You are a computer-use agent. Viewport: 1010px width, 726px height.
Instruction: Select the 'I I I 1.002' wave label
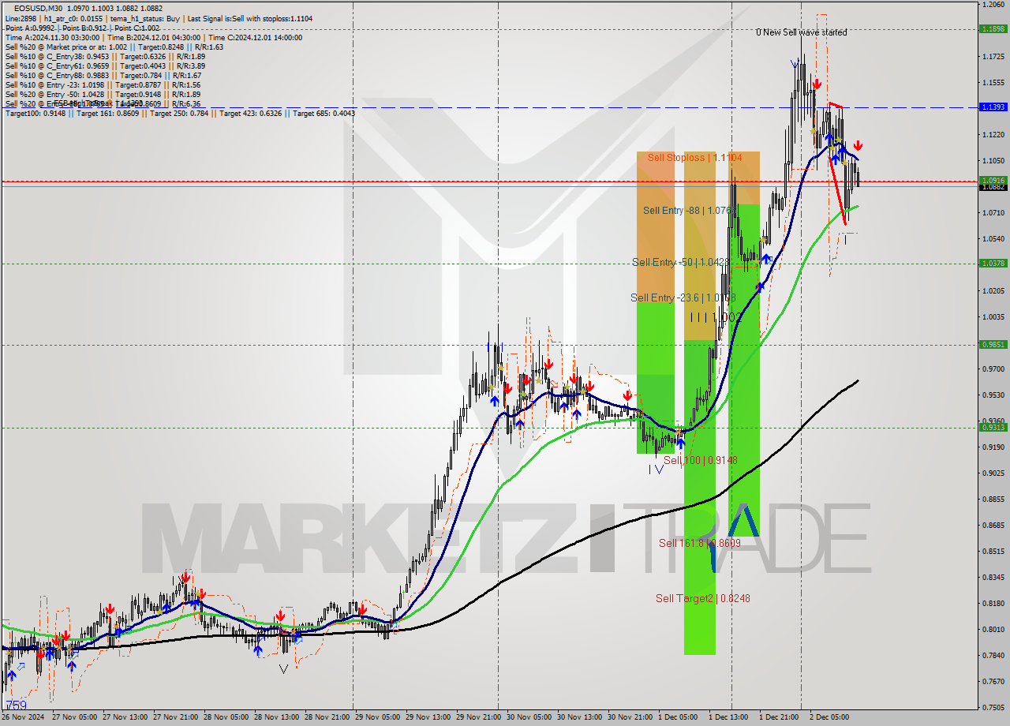coord(716,317)
